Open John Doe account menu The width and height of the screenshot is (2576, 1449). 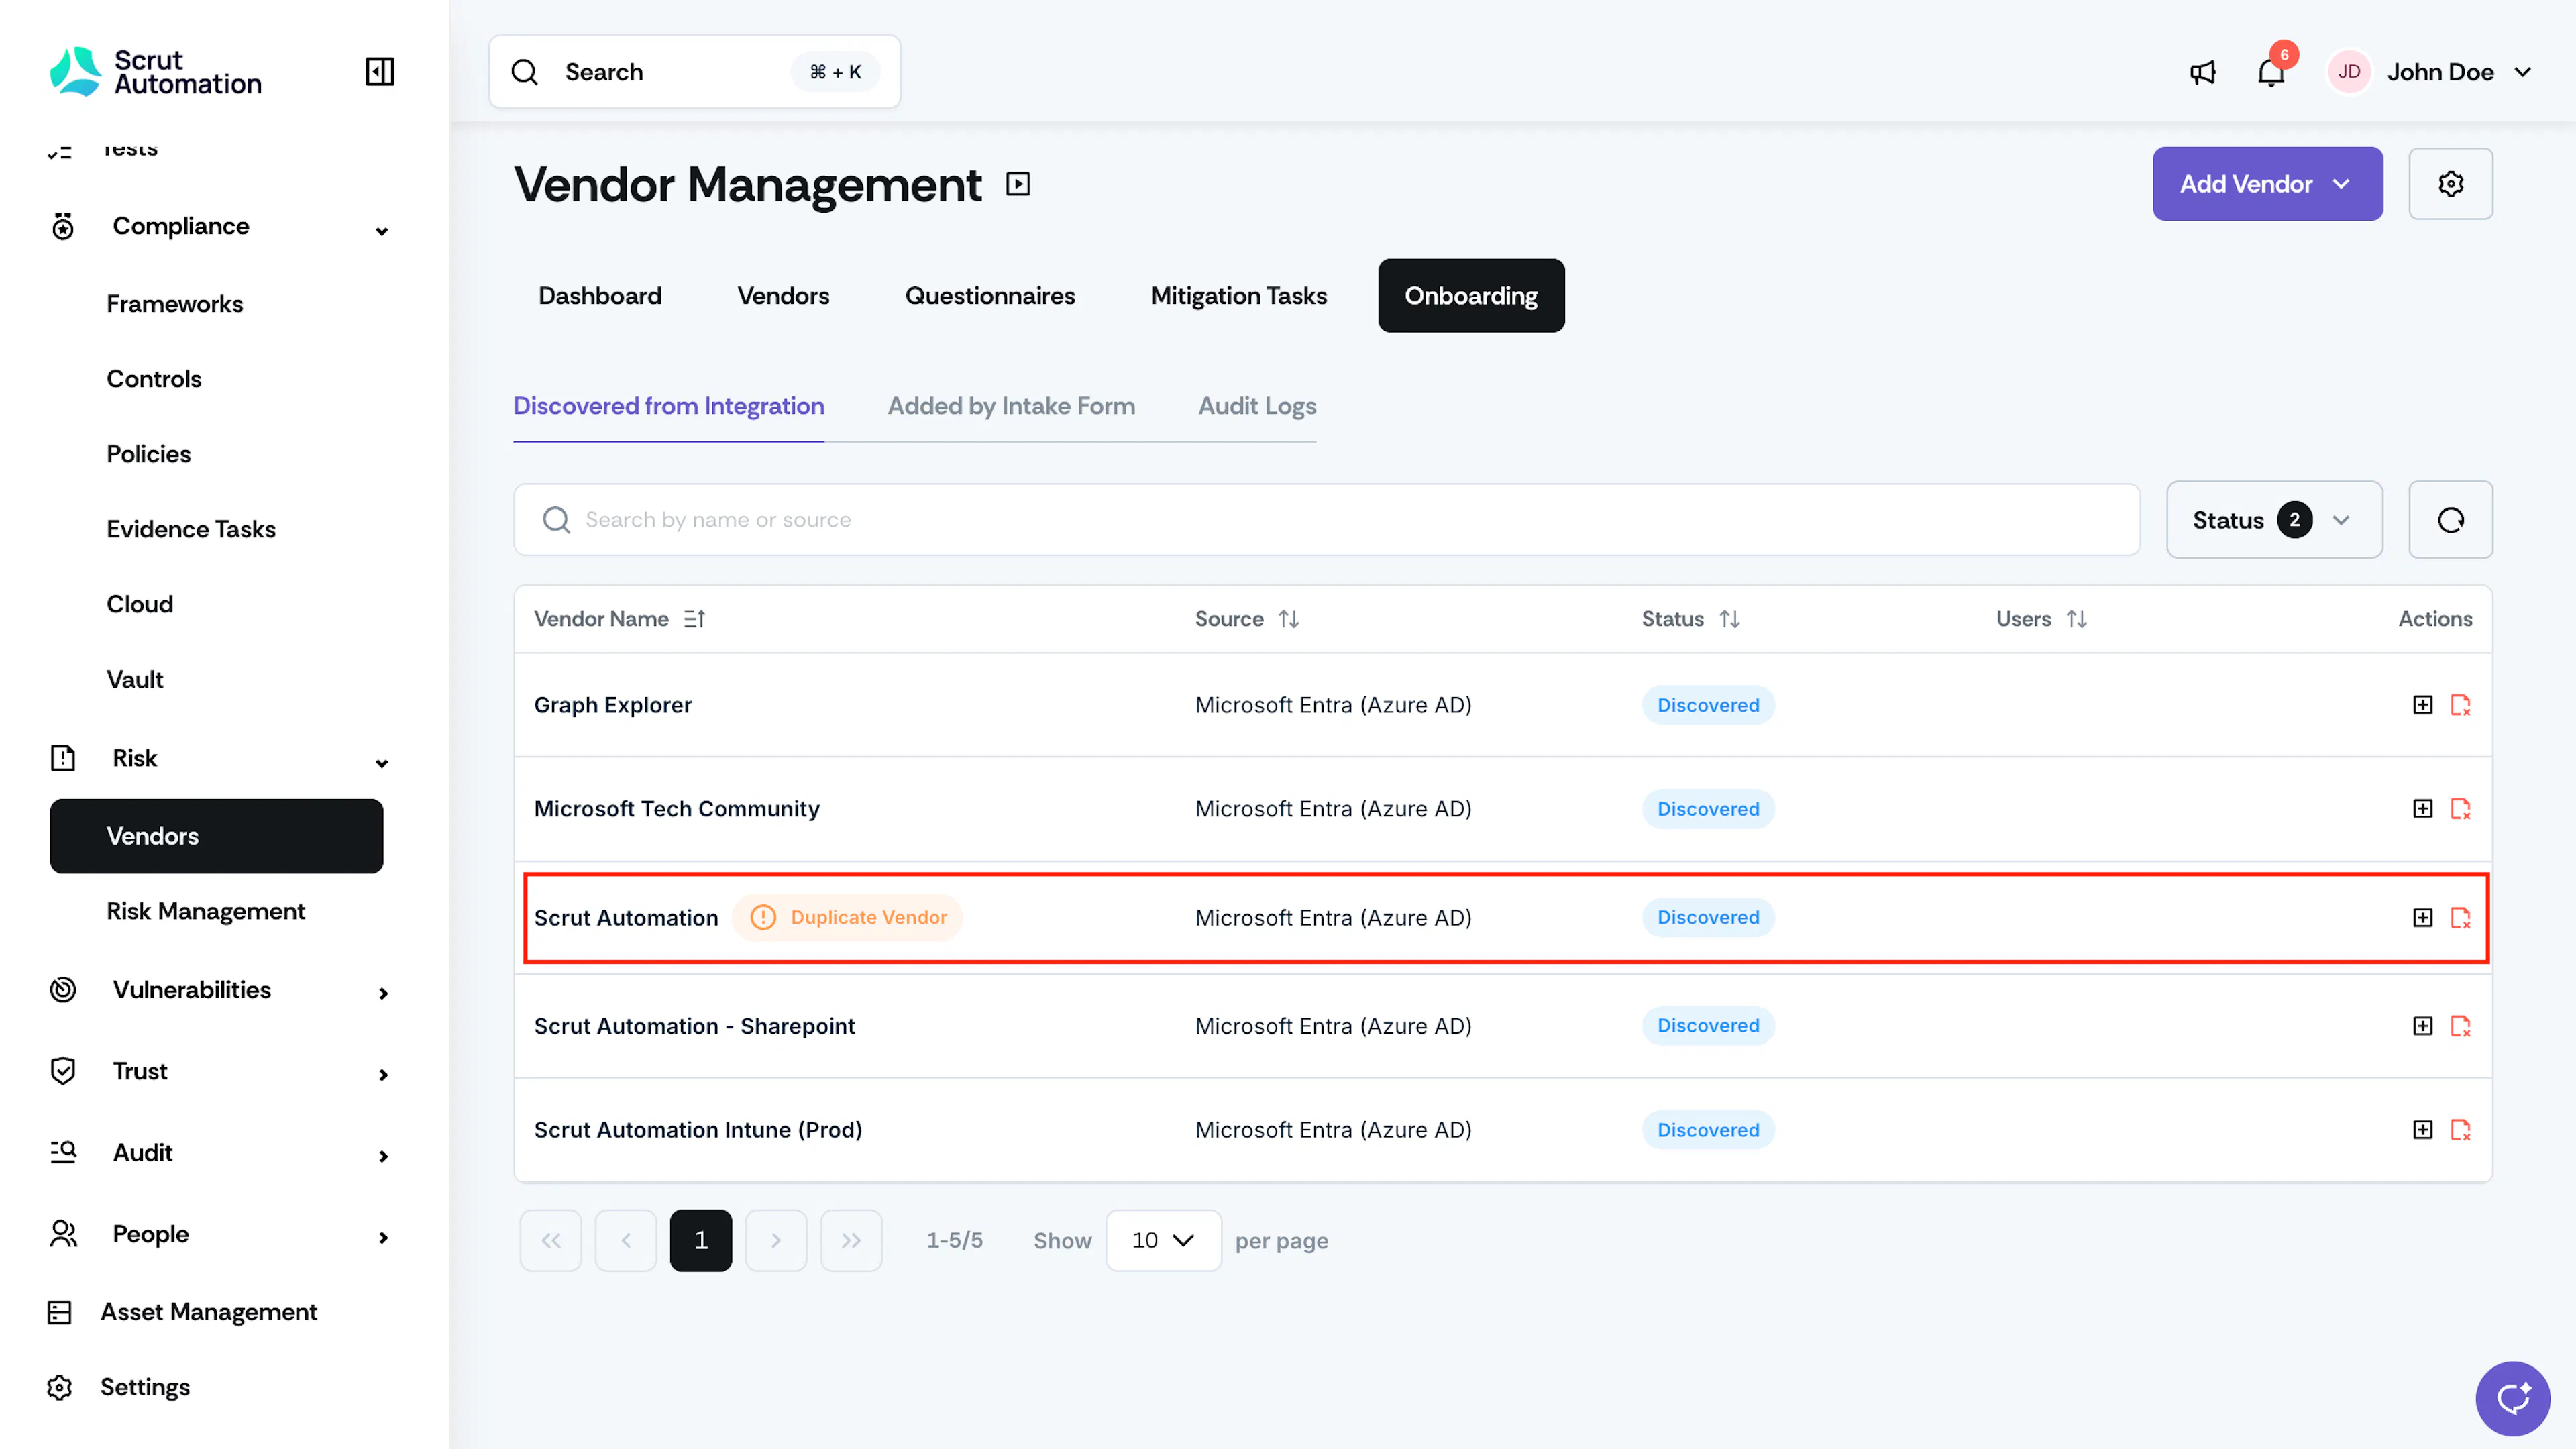(x=2430, y=72)
